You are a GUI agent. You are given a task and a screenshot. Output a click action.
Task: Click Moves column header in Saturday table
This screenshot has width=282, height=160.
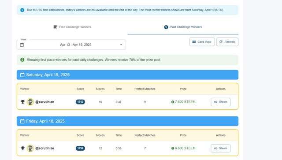pos(100,89)
